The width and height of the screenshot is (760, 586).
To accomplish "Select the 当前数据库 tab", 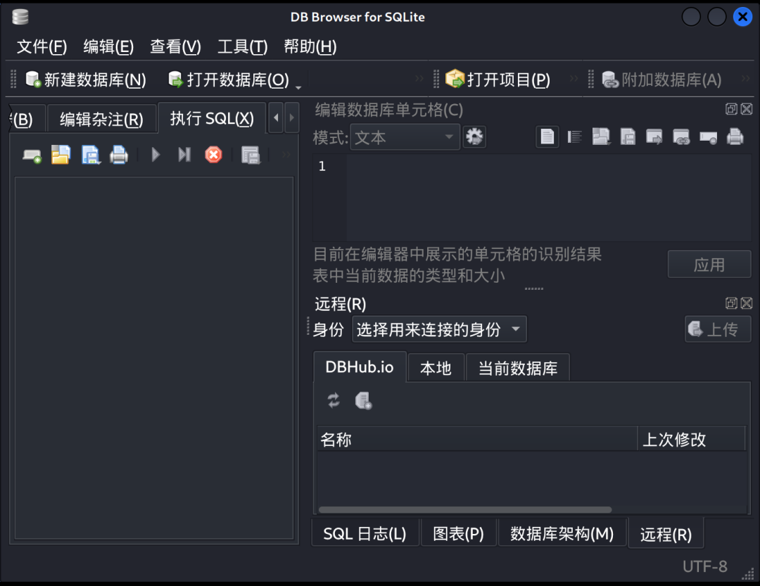I will tap(518, 369).
